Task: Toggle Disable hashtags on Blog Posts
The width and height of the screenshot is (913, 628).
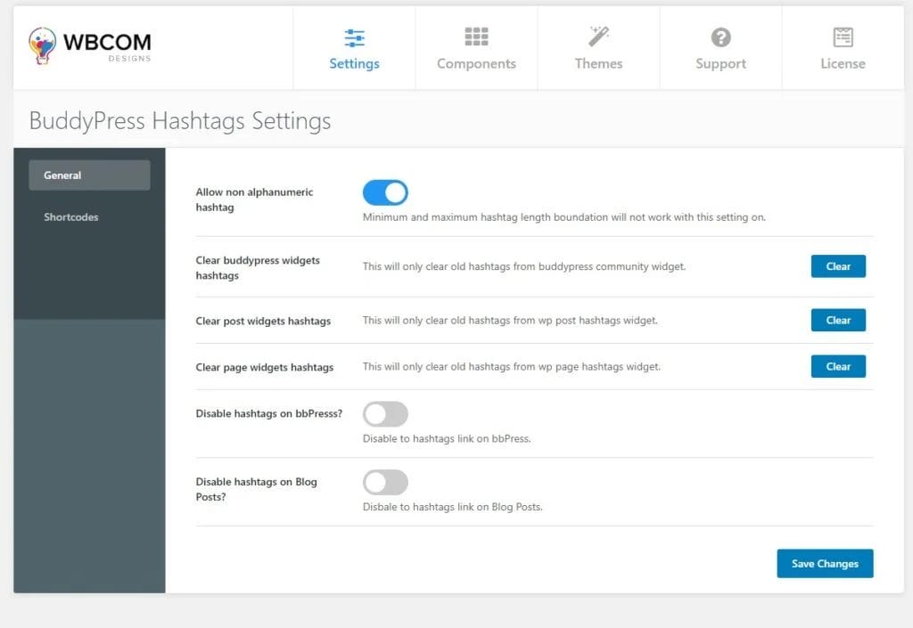Action: coord(385,483)
